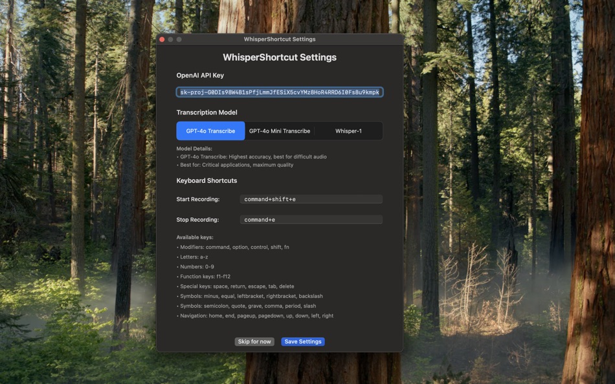Click the 'Numbers: 0-9' line
This screenshot has width=615, height=384.
[x=196, y=267]
